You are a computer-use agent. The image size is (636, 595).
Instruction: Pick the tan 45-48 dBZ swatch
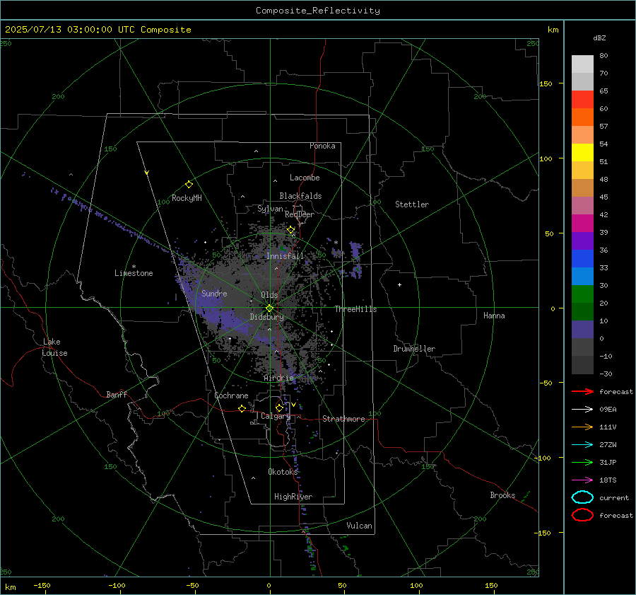tap(582, 188)
